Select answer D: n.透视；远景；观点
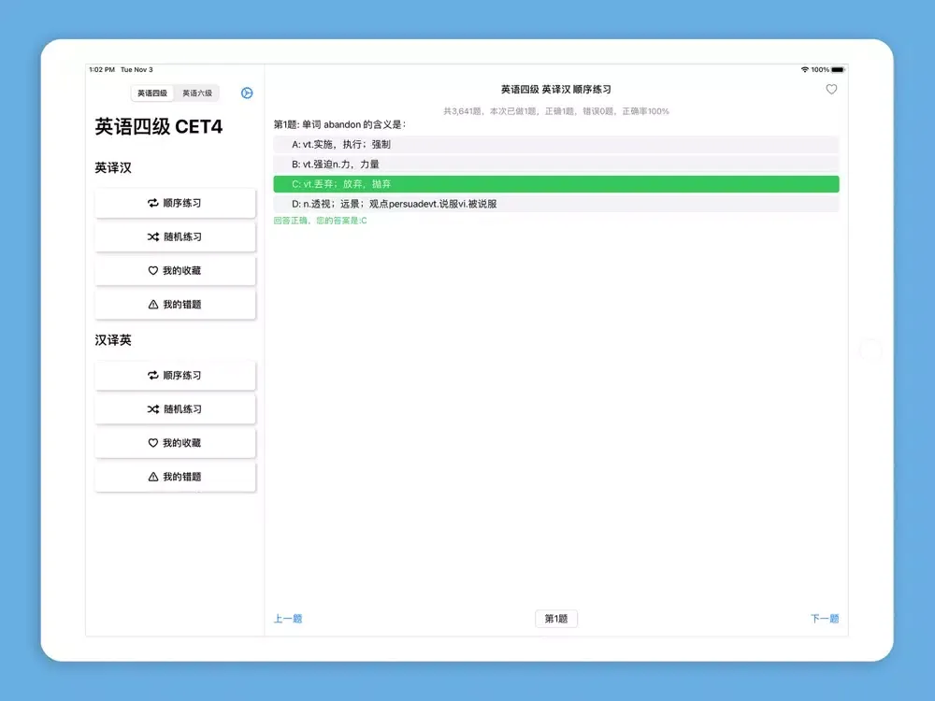 click(x=555, y=204)
